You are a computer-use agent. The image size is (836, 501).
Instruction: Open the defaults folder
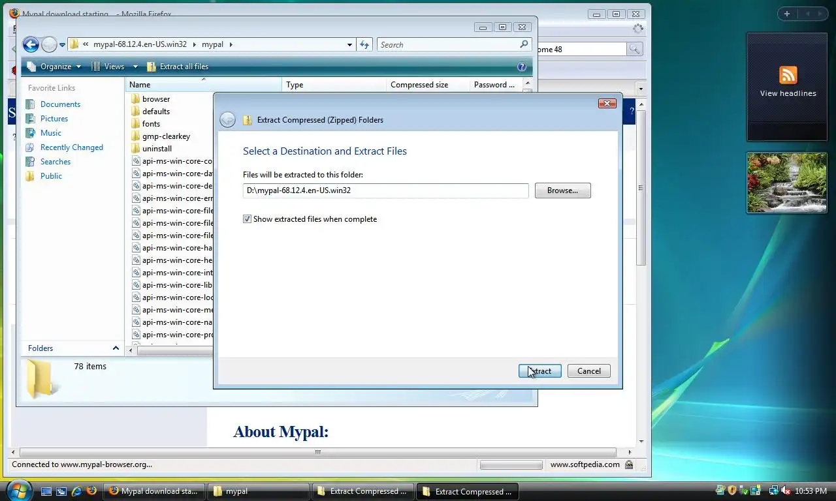point(156,112)
